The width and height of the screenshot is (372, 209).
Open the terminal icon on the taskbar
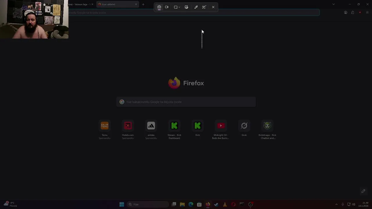[242, 204]
